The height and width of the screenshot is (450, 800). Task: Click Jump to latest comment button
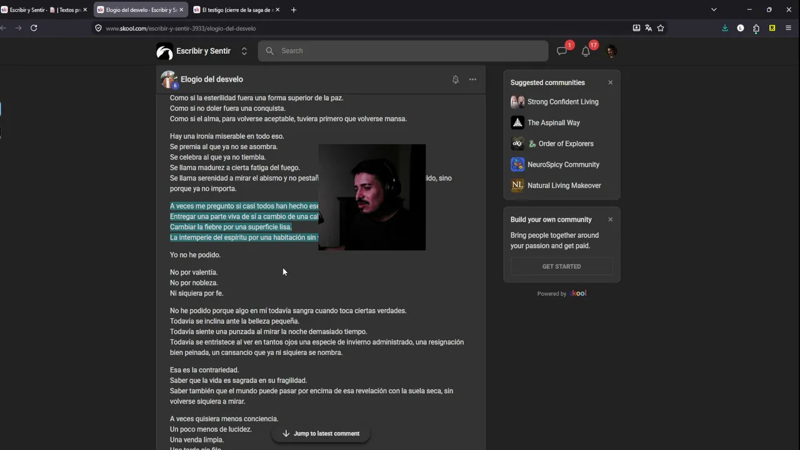320,433
